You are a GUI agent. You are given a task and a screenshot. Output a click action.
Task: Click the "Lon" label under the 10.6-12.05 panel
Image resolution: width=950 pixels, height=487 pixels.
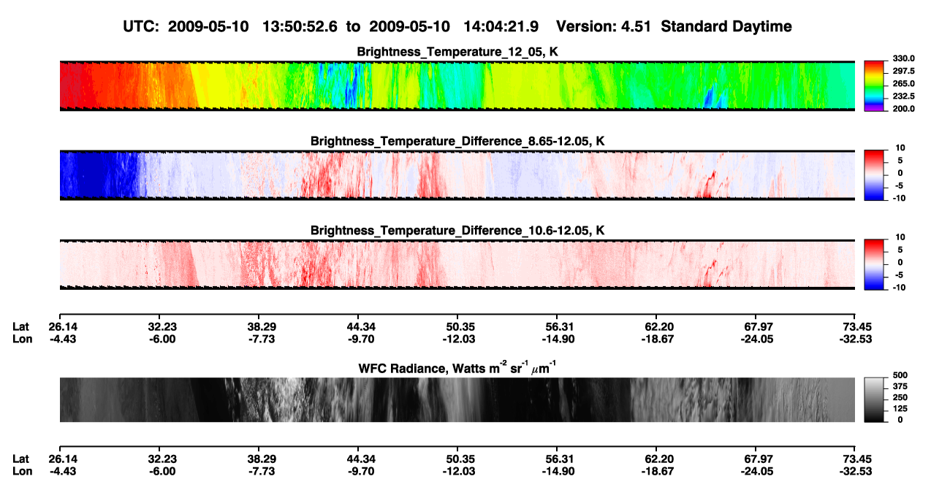[x=21, y=339]
